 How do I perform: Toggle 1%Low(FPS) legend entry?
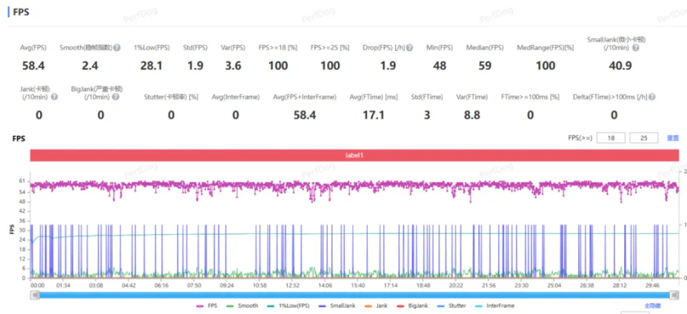pos(287,305)
